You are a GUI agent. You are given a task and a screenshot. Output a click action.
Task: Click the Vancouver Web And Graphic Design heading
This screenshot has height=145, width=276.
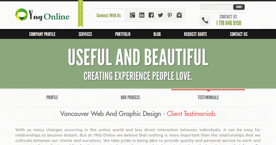click(110, 114)
